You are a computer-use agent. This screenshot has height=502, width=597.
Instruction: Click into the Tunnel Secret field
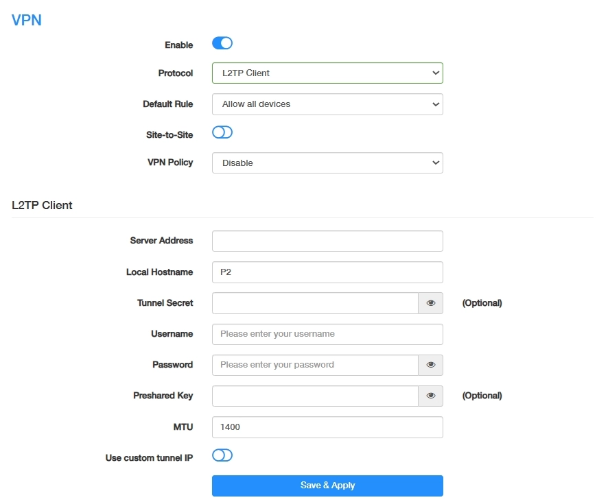point(315,303)
